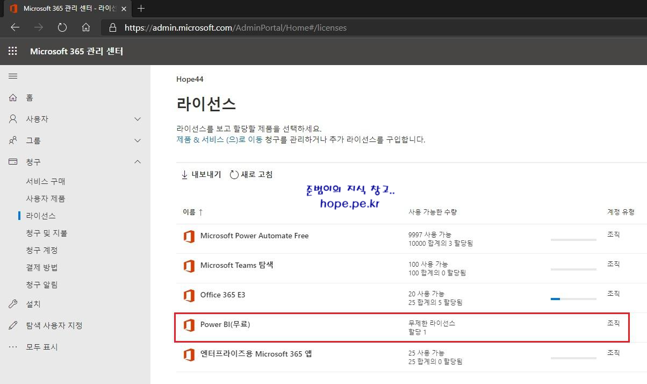
Task: Click the Groups people icon in sidebar
Action: (13, 140)
